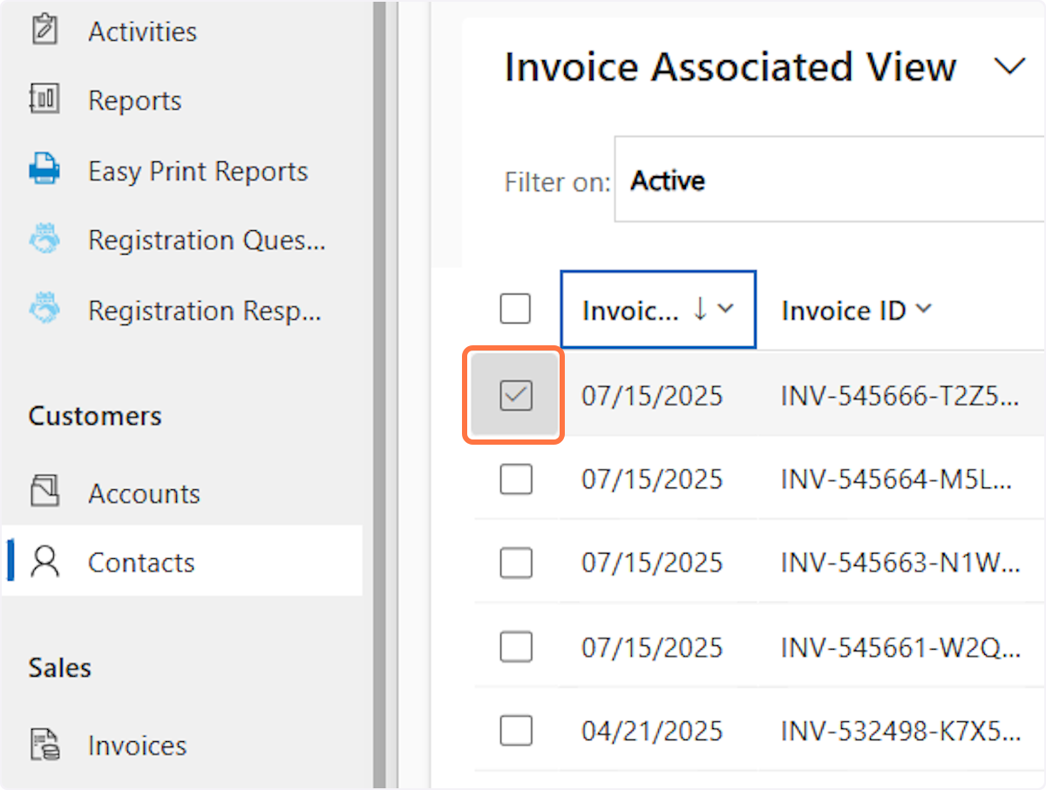Open Reports in the sidebar
1046x790 pixels.
click(x=135, y=100)
